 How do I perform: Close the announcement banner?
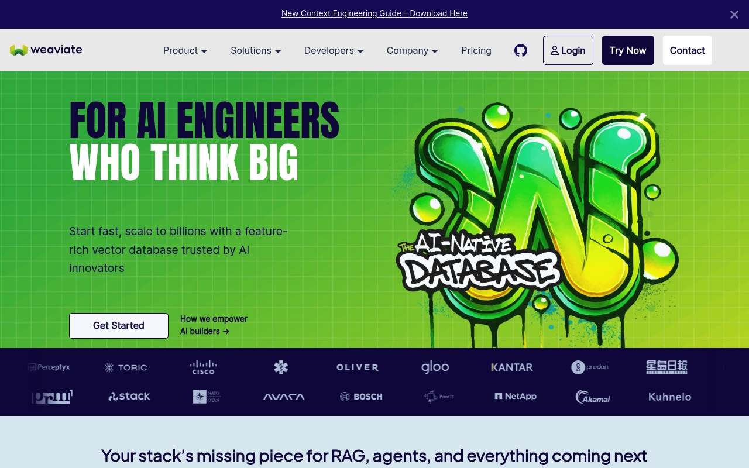point(734,15)
